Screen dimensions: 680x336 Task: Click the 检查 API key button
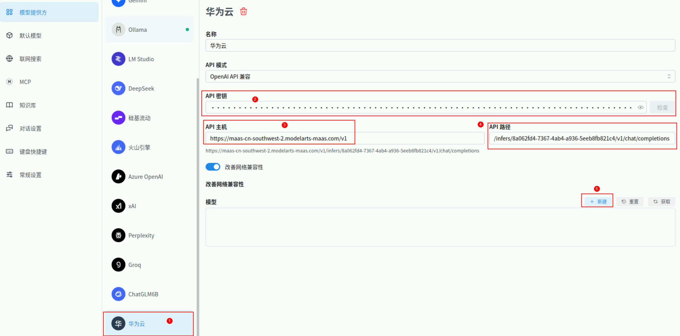[662, 108]
